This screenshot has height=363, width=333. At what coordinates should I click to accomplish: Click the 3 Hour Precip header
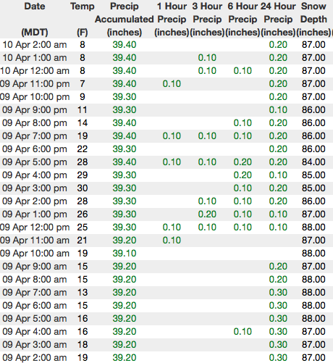pyautogui.click(x=207, y=19)
